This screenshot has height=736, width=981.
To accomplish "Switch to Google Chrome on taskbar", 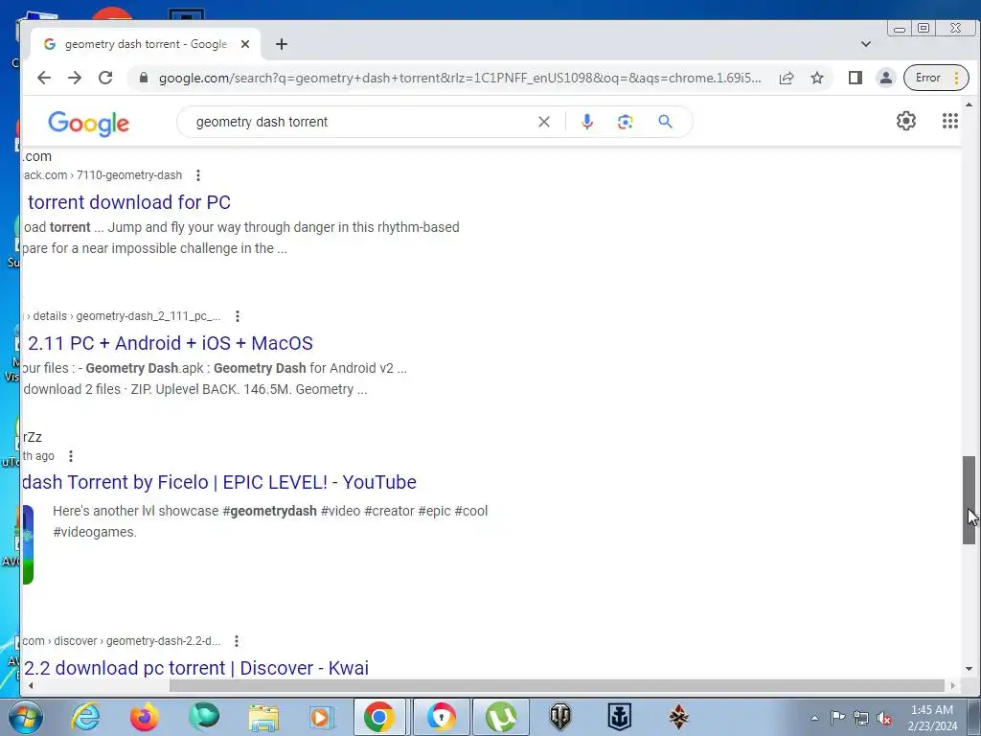I will pos(379,717).
